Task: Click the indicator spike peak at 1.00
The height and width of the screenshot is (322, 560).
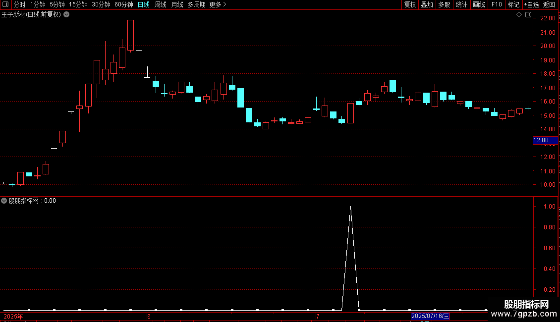Action: [x=350, y=207]
